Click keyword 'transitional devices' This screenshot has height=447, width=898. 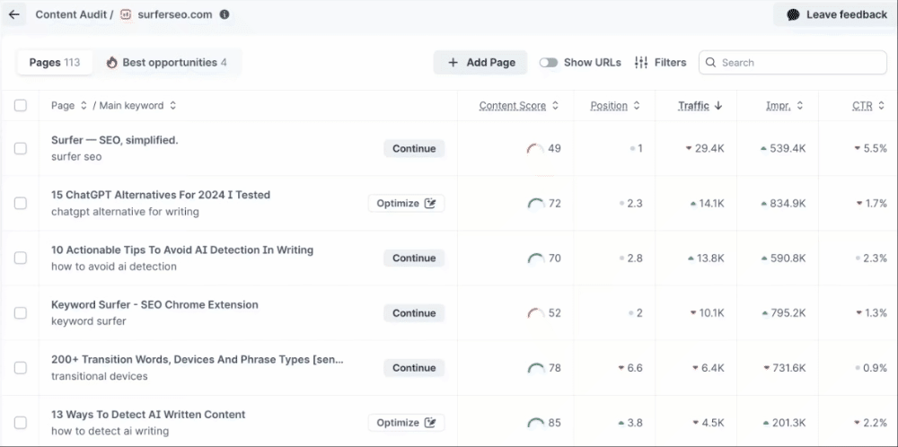(x=100, y=377)
